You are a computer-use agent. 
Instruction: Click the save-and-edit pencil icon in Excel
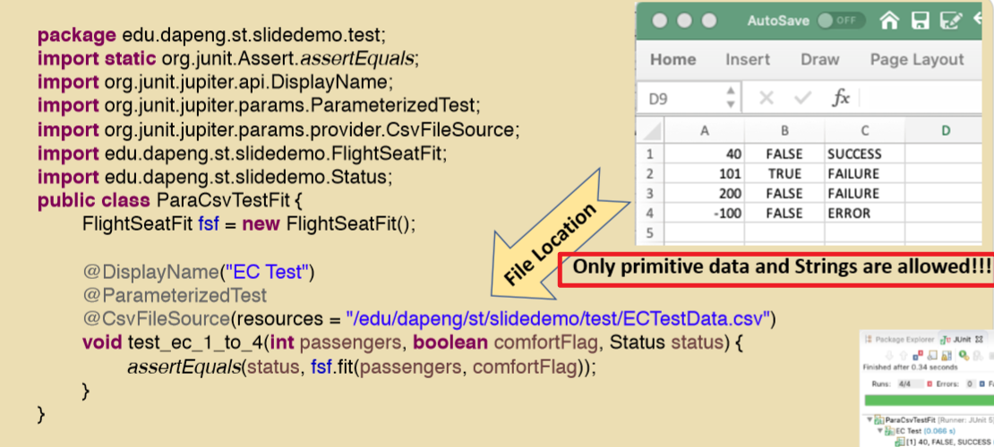[952, 20]
